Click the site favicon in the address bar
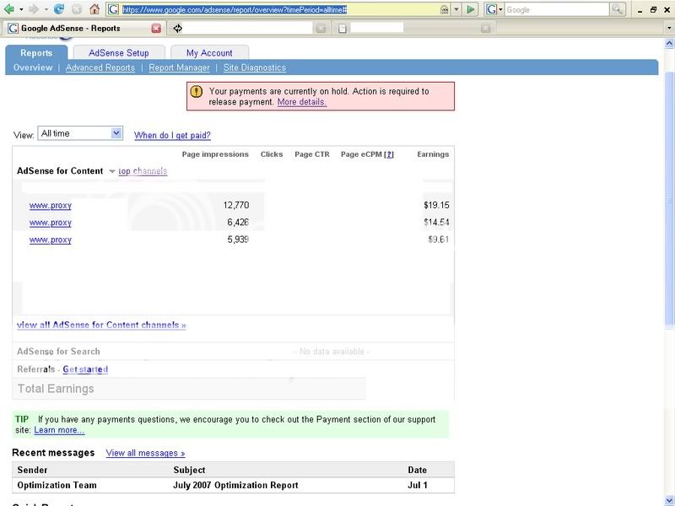 (114, 9)
